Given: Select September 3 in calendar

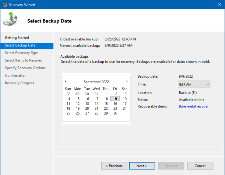Looking at the screenshot, I should pos(125,94).
